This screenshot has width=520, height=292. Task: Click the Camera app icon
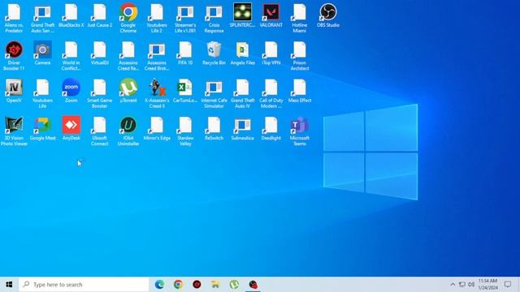(x=42, y=54)
